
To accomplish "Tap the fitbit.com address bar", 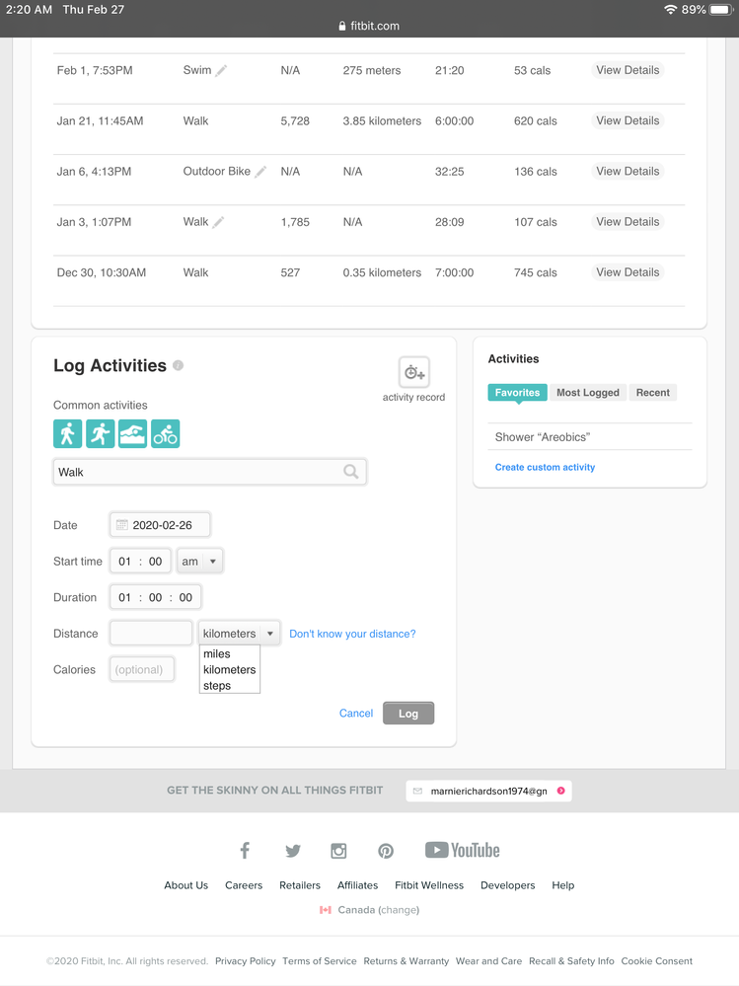I will pyautogui.click(x=369, y=26).
